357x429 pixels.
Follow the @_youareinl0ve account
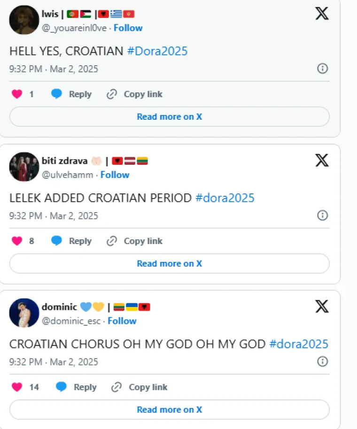pos(128,28)
